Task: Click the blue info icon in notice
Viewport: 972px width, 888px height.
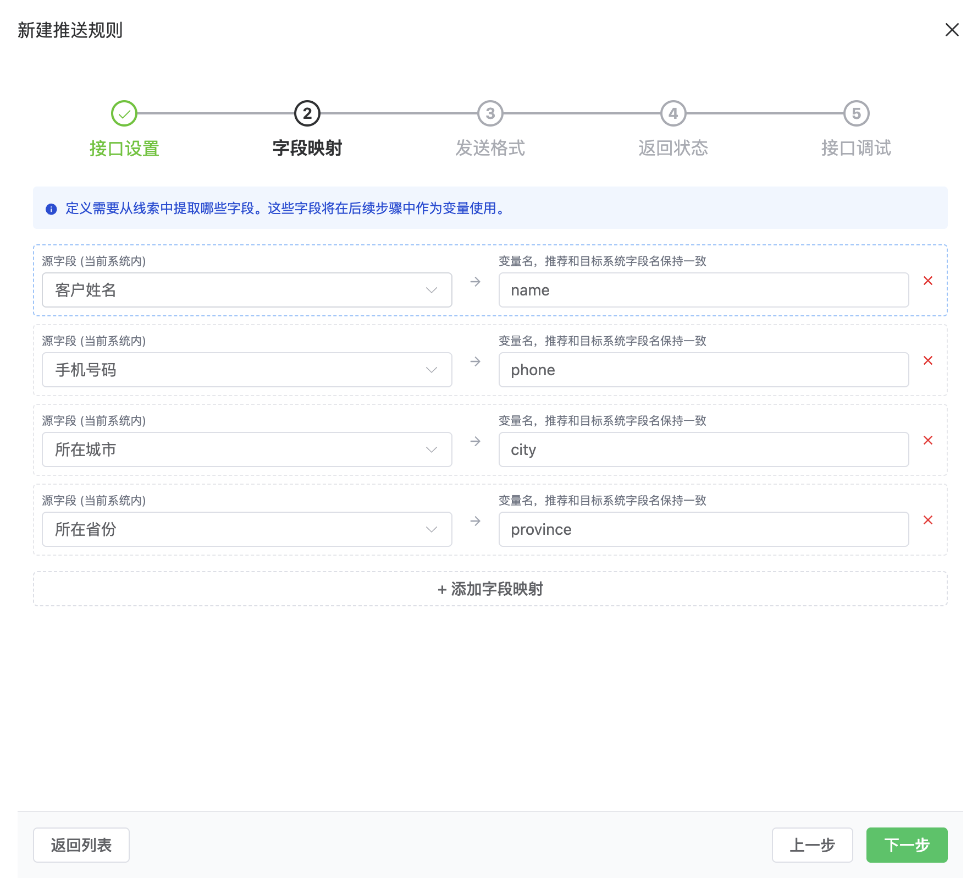Action: click(51, 209)
